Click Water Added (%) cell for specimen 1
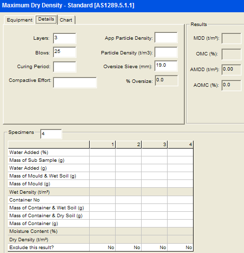The height and width of the screenshot is (253, 244). [102, 152]
